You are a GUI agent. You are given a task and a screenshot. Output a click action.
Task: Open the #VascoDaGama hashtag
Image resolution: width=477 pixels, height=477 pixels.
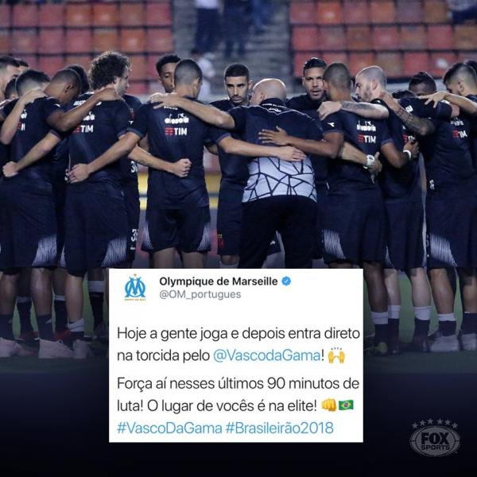[x=169, y=428]
